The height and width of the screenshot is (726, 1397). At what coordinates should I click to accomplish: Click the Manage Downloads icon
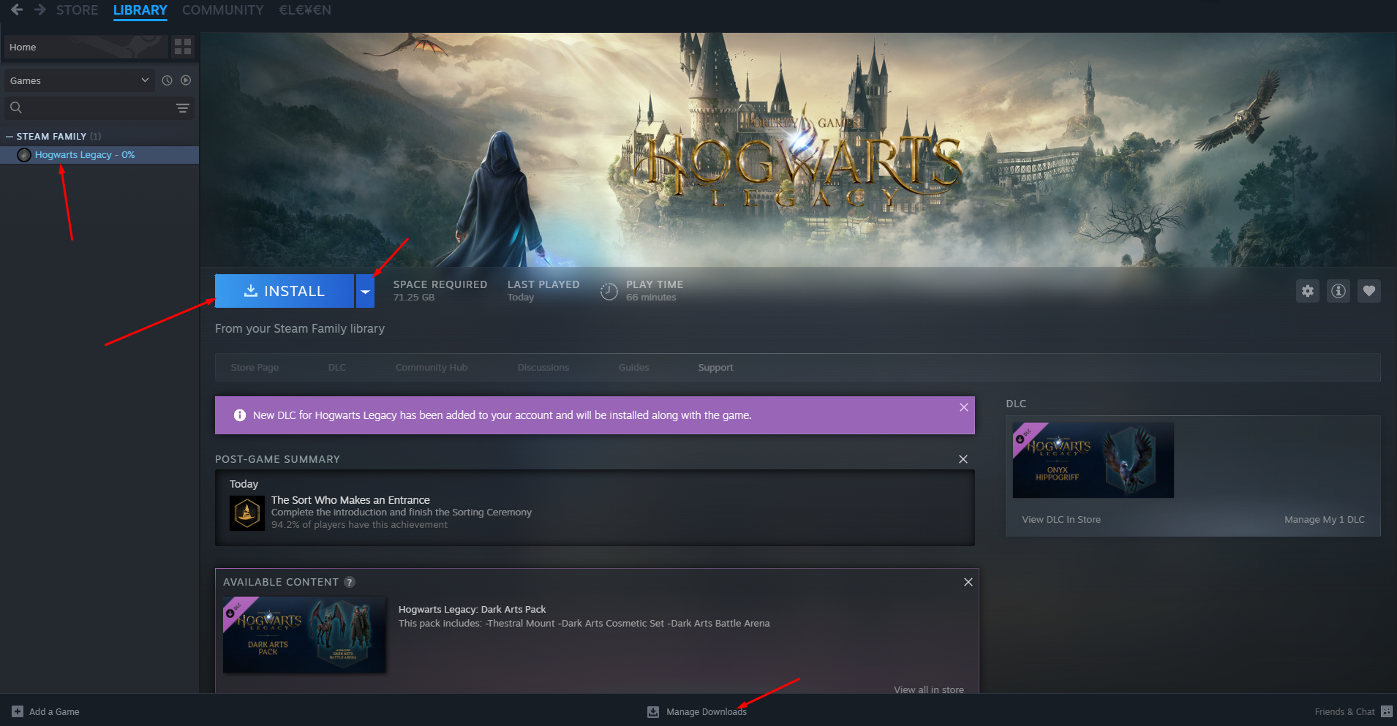point(653,712)
